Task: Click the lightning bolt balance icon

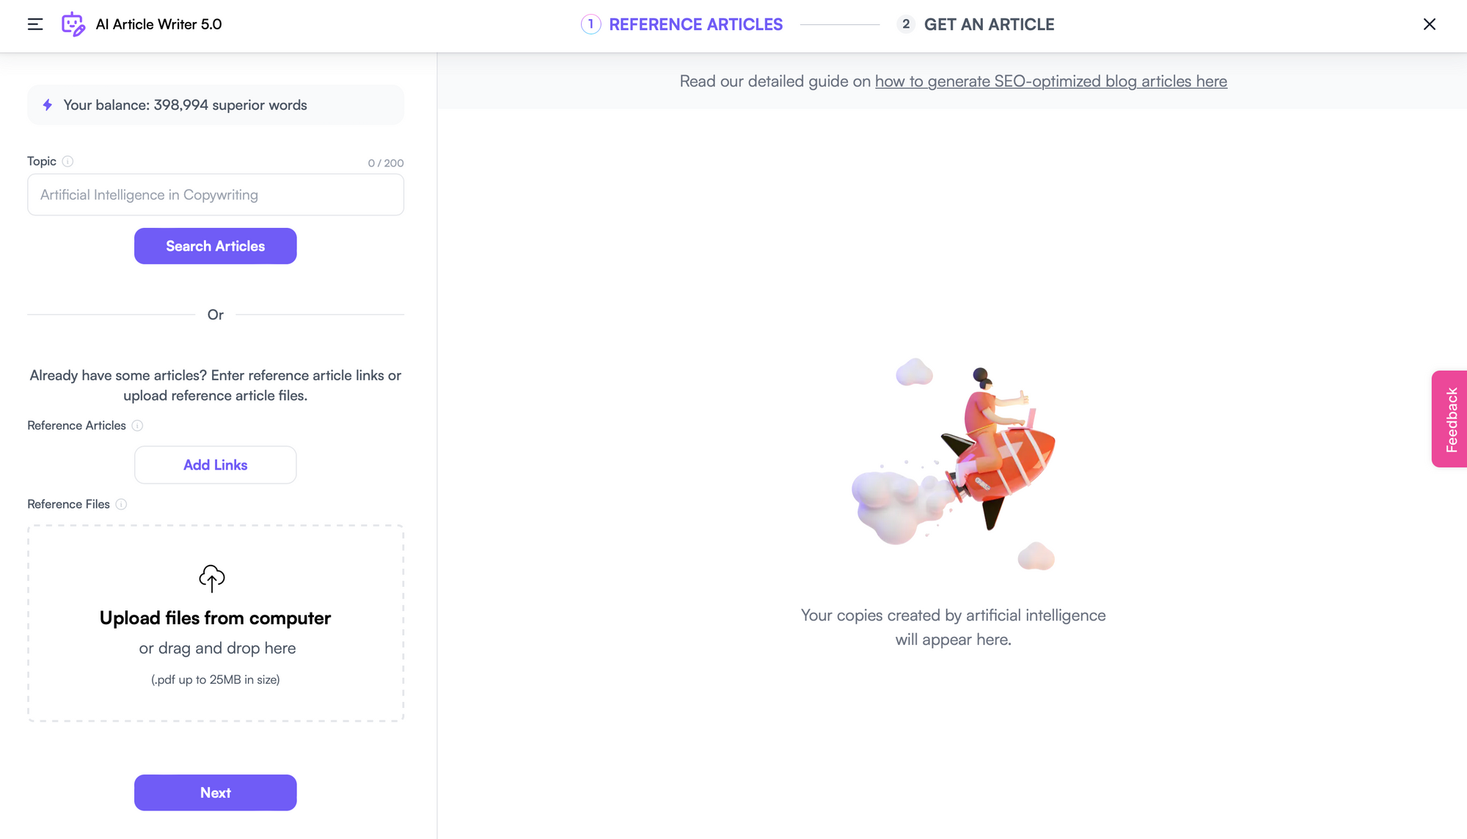Action: click(x=48, y=105)
